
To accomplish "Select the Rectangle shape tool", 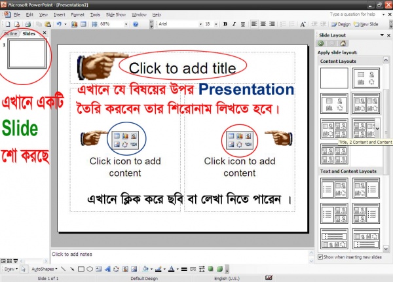I will click(x=81, y=269).
